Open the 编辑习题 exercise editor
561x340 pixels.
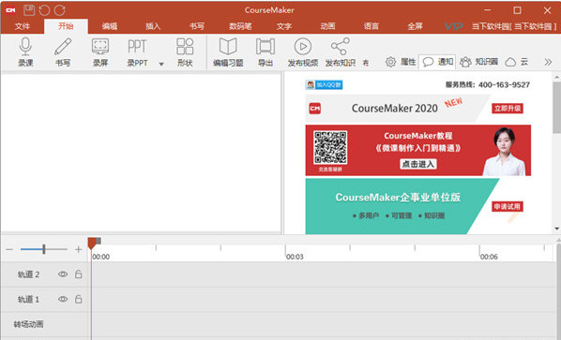pos(228,52)
